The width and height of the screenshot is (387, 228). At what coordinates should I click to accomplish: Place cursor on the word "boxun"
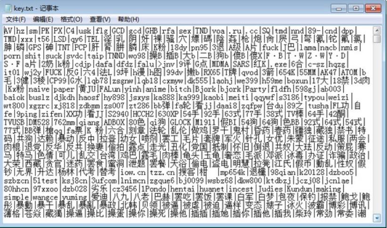click(x=298, y=80)
